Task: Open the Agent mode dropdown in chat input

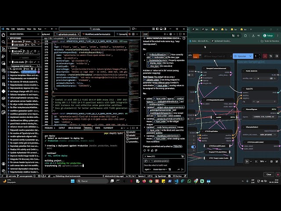Action: [x=148, y=169]
